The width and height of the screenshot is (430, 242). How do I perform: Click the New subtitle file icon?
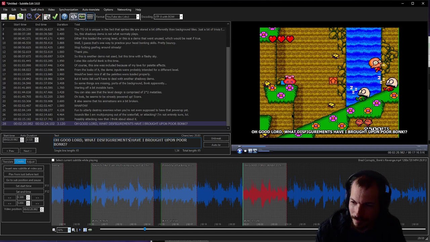point(4,16)
